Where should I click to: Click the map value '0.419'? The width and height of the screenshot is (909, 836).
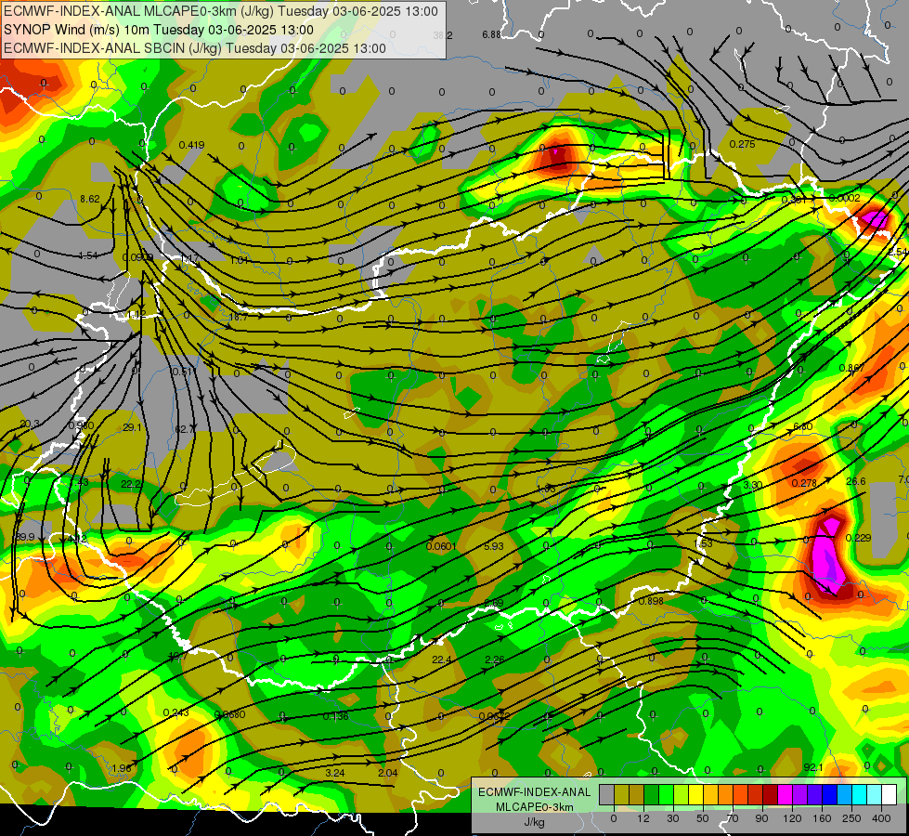pyautogui.click(x=191, y=145)
